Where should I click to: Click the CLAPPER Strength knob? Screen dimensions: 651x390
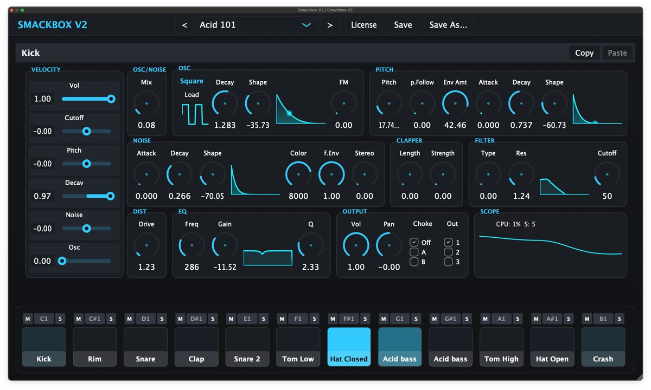click(443, 174)
